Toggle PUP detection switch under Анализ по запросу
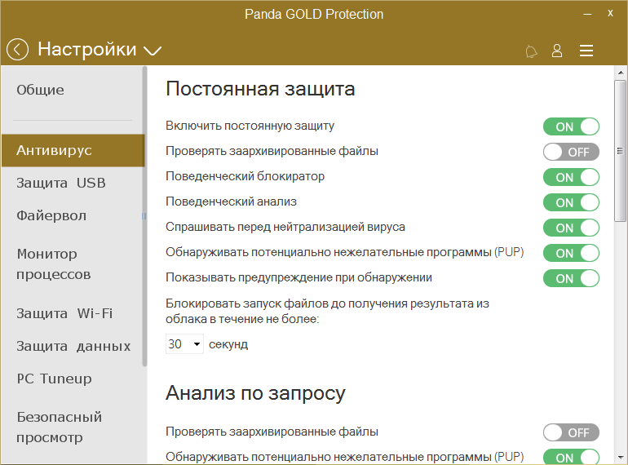This screenshot has height=465, width=628. coord(571,457)
